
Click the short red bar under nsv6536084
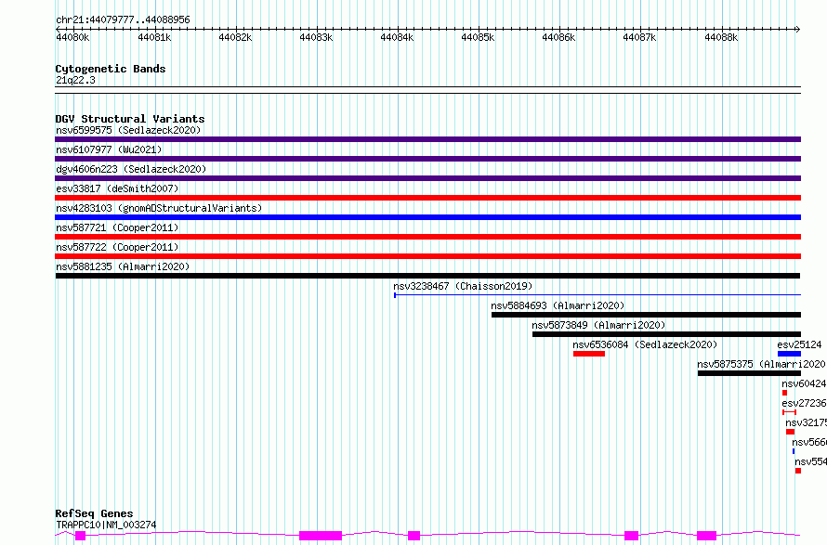click(x=589, y=354)
